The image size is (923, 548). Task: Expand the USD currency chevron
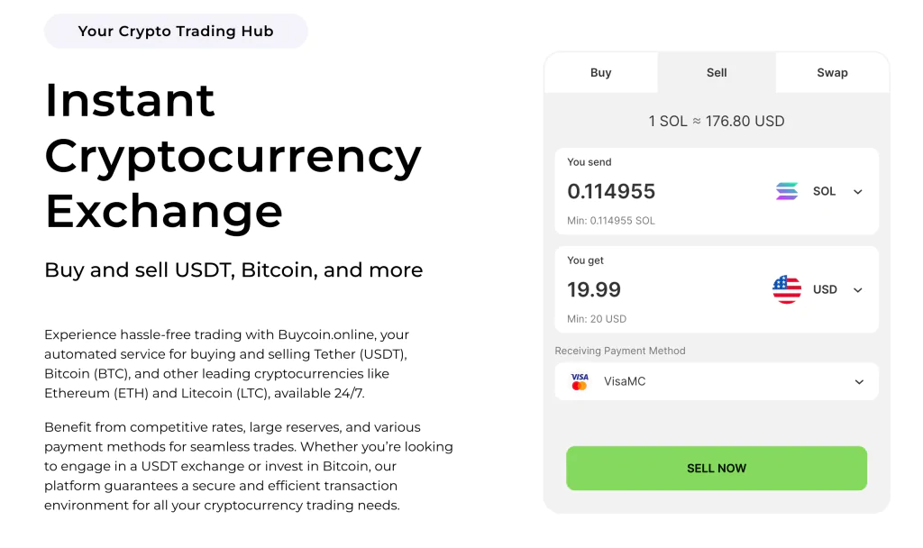pos(858,290)
